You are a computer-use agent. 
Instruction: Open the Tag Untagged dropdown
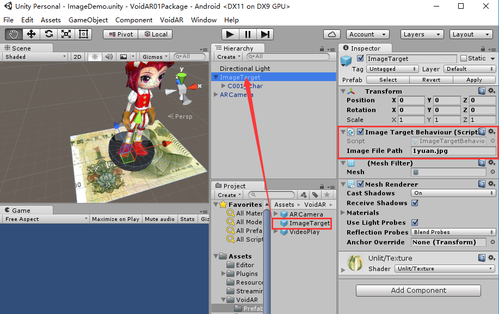392,69
